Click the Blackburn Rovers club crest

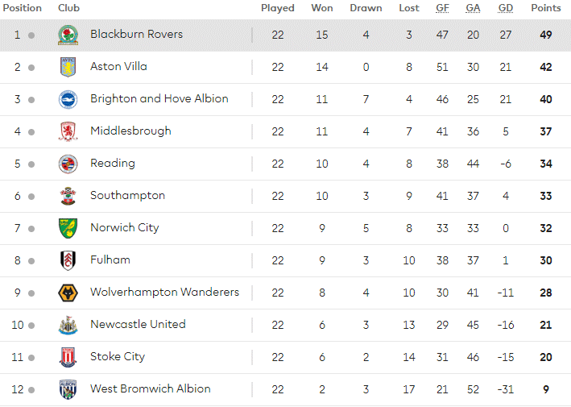pos(68,35)
